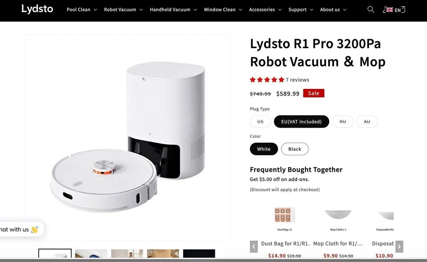Choose the AU plug type option

tap(367, 121)
